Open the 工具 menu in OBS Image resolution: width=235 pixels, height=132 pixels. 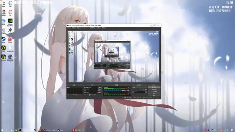(98, 28)
